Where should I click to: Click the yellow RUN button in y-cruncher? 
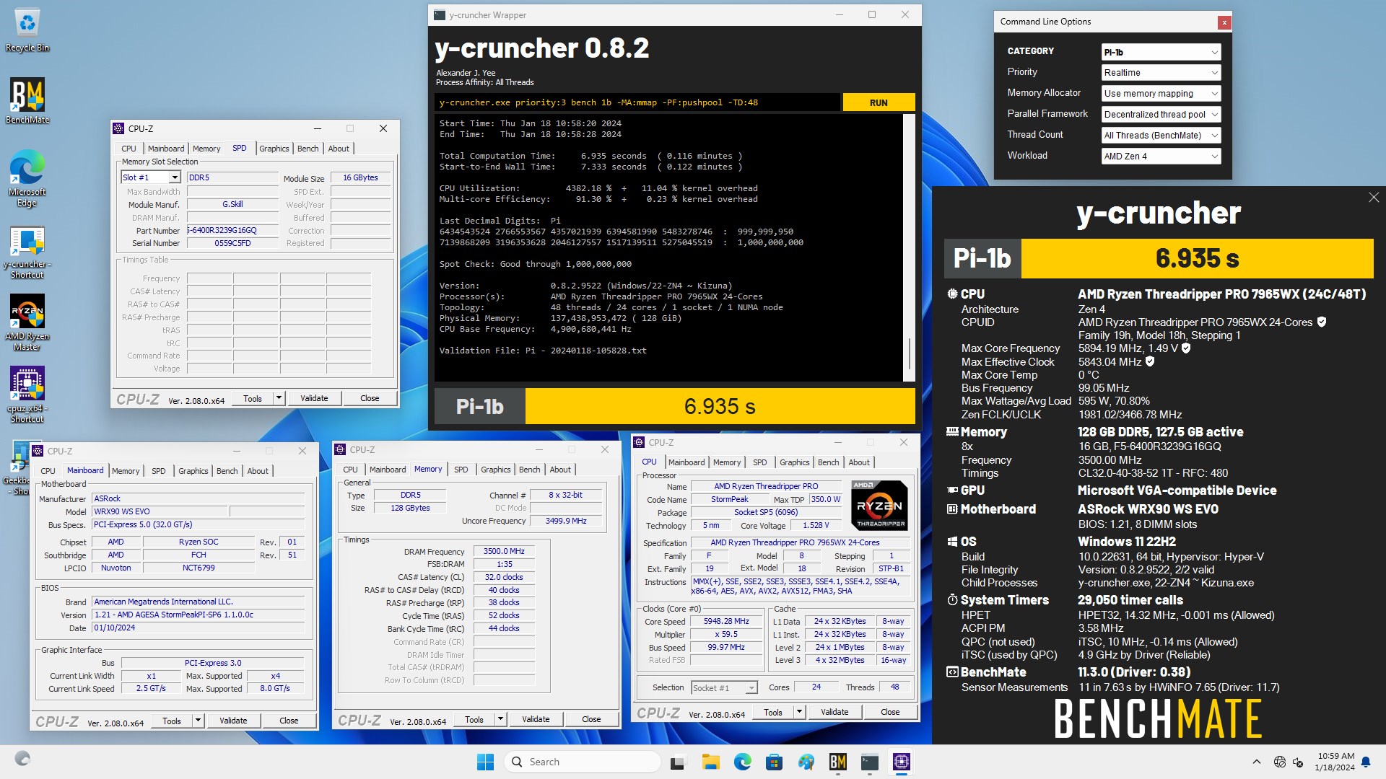tap(879, 102)
